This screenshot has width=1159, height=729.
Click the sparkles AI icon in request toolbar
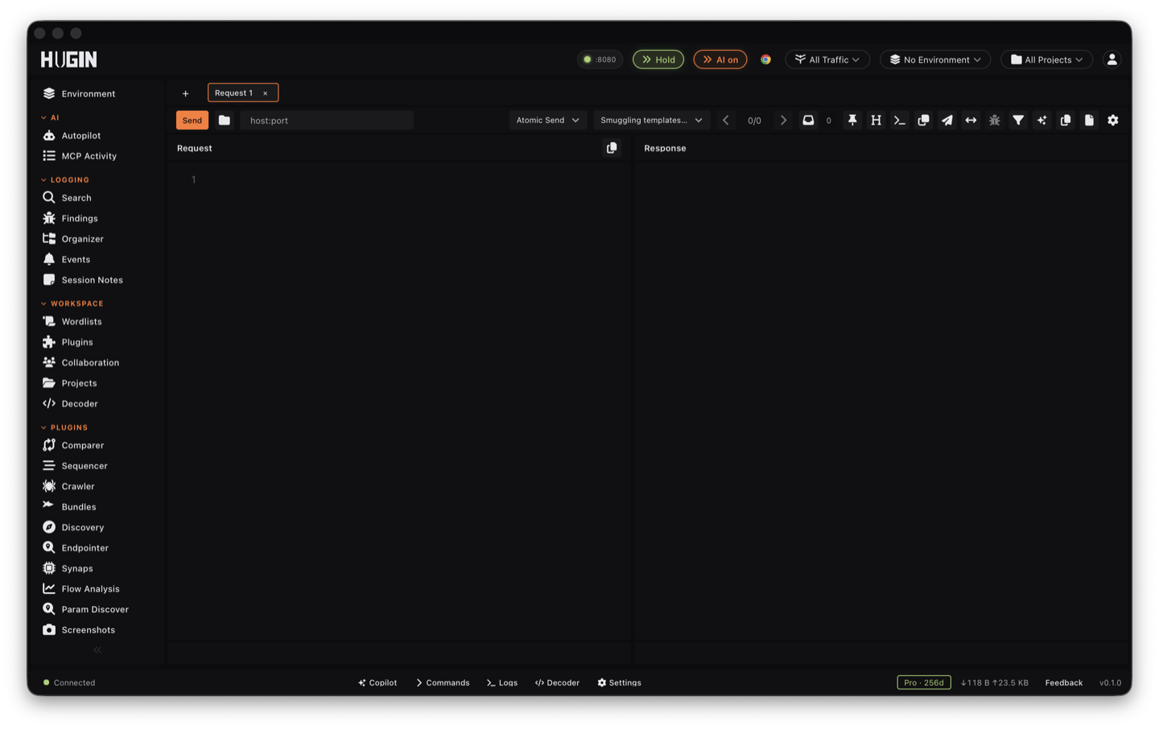click(x=1041, y=120)
